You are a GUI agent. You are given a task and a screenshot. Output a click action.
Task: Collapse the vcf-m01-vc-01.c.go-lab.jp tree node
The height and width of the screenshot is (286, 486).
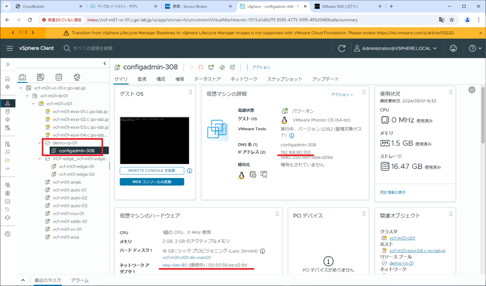(x=21, y=88)
